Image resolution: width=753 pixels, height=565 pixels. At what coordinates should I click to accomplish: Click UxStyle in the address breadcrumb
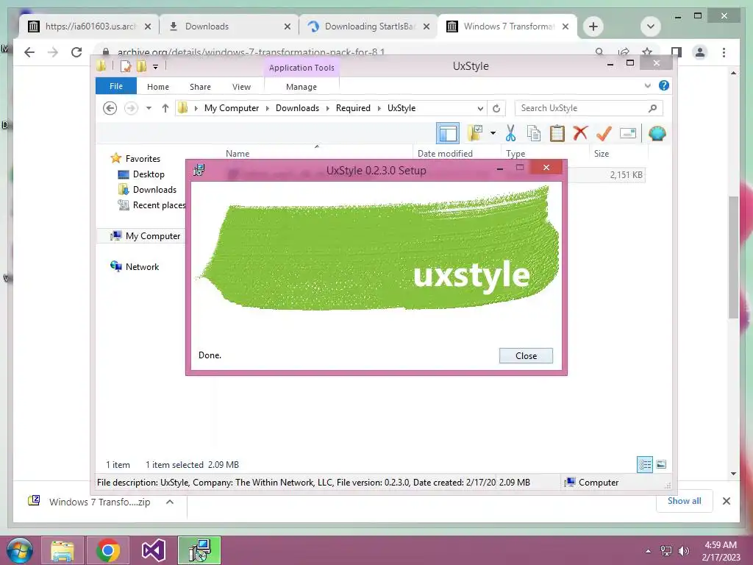click(x=402, y=108)
